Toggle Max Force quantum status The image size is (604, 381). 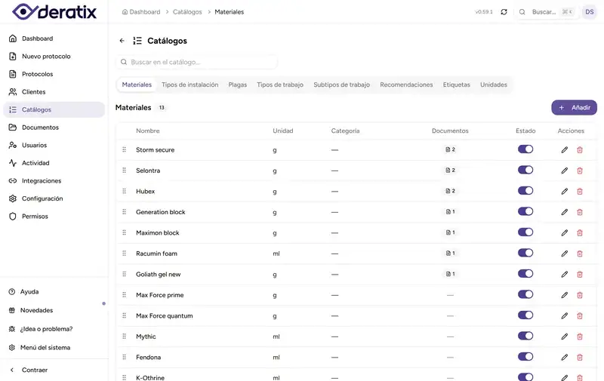coord(525,315)
